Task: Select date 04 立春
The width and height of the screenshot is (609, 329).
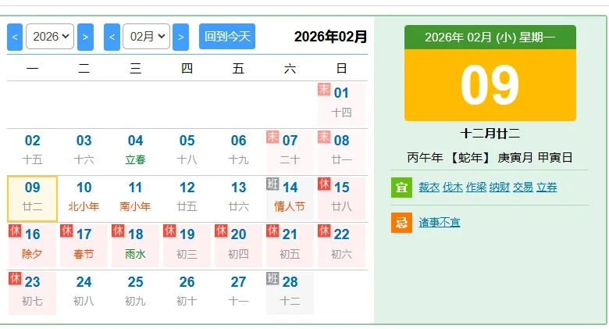Action: click(x=136, y=151)
